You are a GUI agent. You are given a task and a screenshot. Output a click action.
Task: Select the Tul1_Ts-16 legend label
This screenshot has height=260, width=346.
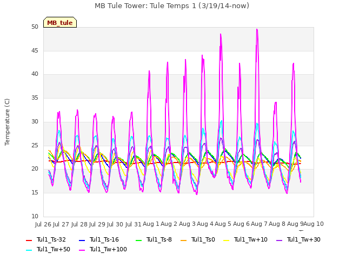pyautogui.click(x=104, y=239)
